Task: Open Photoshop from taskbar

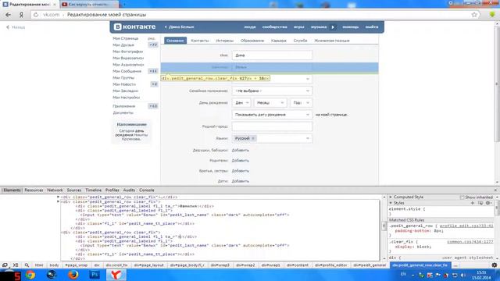Action: 95,275
